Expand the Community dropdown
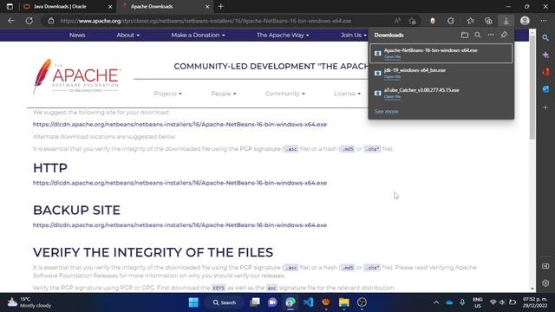 tap(285, 94)
